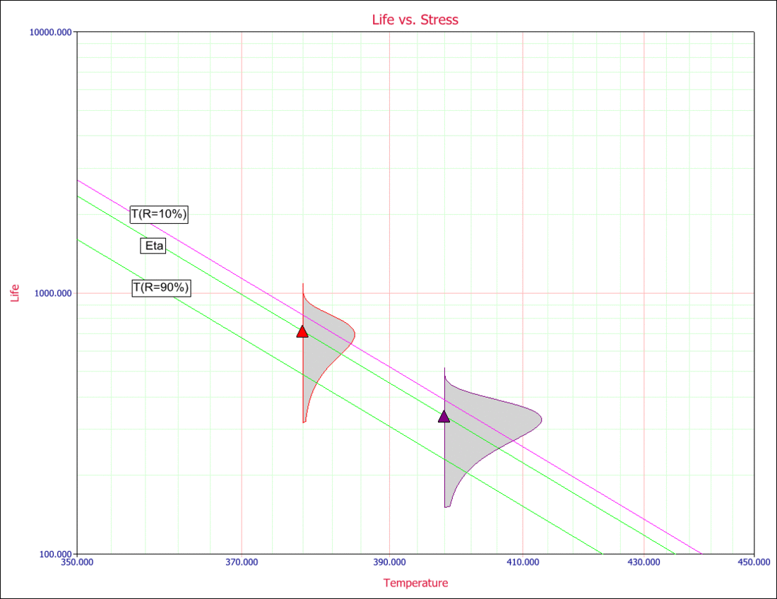The height and width of the screenshot is (599, 777).
Task: Click the Life vs. Stress plot title
Action: point(415,20)
